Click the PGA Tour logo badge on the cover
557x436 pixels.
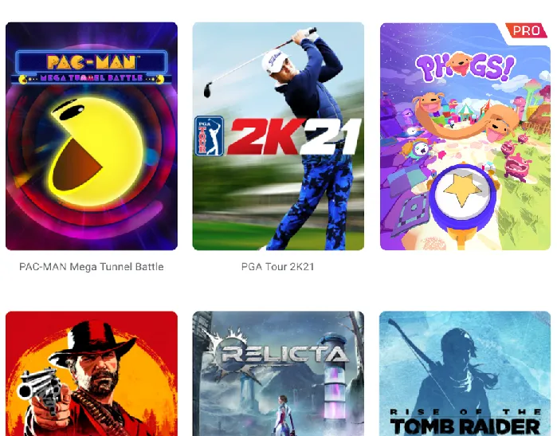click(x=209, y=136)
